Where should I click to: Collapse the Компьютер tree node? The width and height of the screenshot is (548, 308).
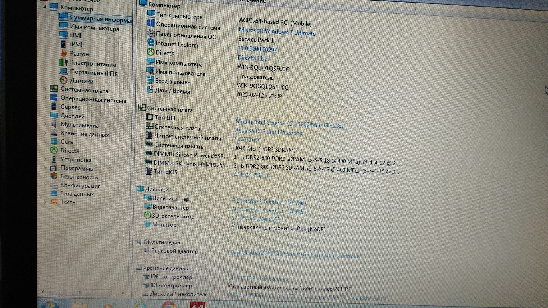[45, 7]
